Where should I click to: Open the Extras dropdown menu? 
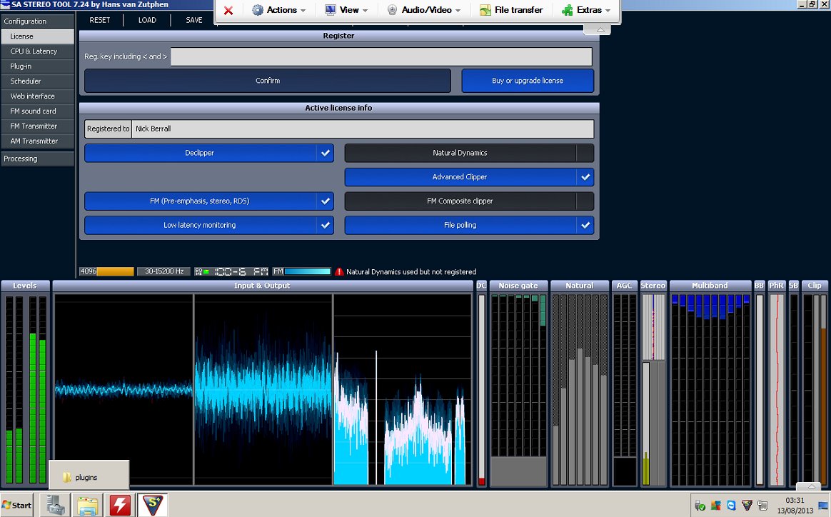click(x=587, y=10)
